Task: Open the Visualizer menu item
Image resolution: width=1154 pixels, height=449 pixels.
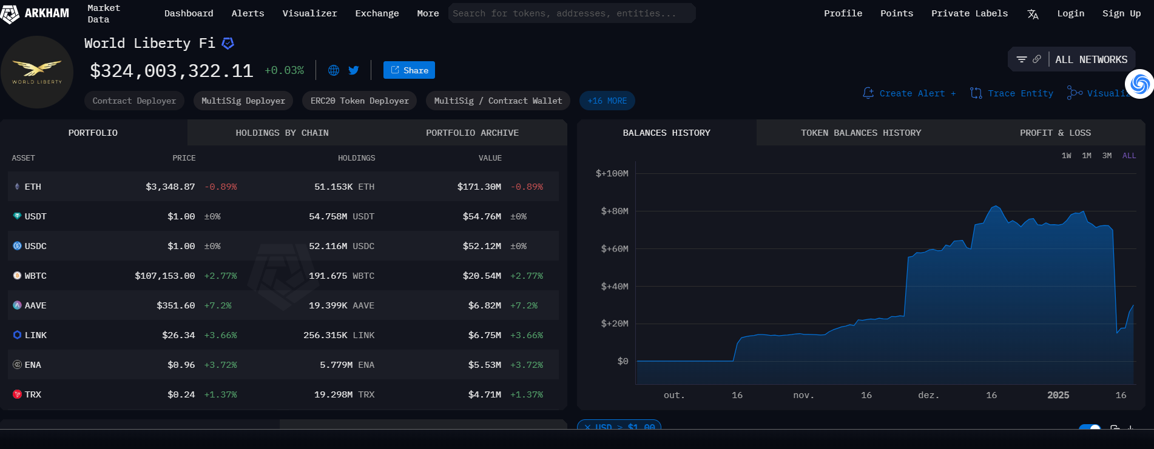Action: coord(309,13)
